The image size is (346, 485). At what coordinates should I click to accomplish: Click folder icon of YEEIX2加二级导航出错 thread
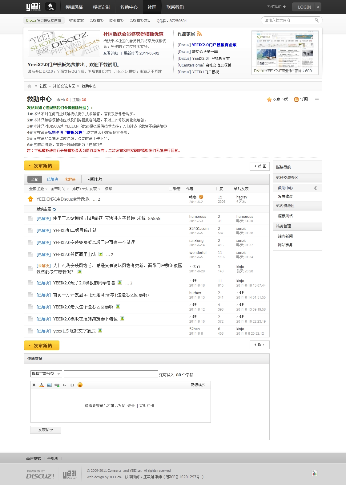point(30,230)
